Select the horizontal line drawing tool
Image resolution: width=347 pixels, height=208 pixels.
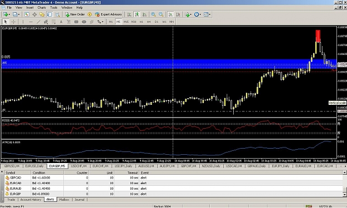coord(31,22)
